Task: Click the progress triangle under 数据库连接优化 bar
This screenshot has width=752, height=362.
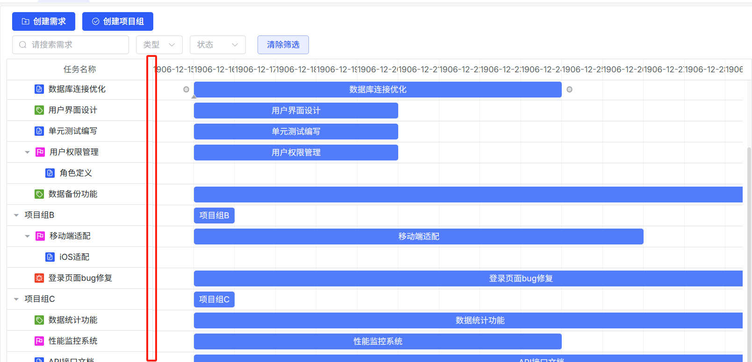Action: pos(194,97)
